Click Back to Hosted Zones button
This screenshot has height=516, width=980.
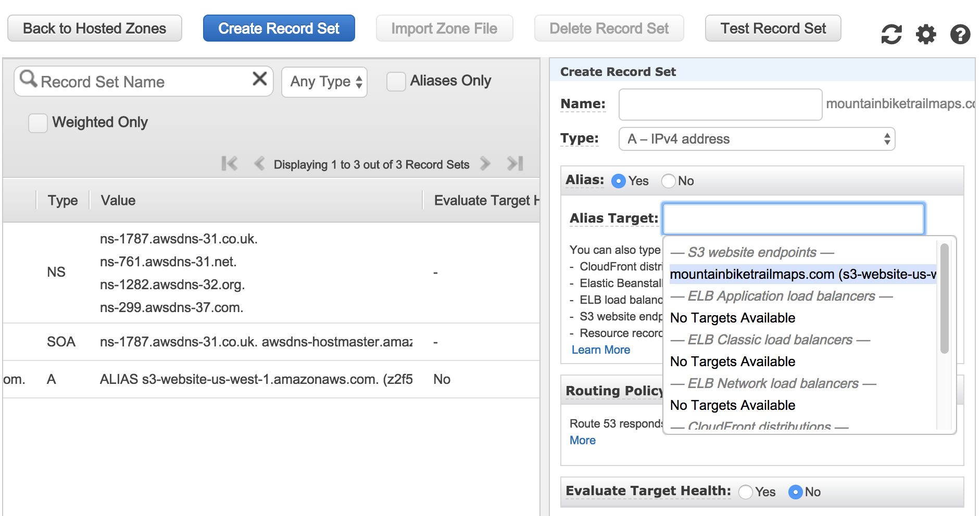[95, 28]
